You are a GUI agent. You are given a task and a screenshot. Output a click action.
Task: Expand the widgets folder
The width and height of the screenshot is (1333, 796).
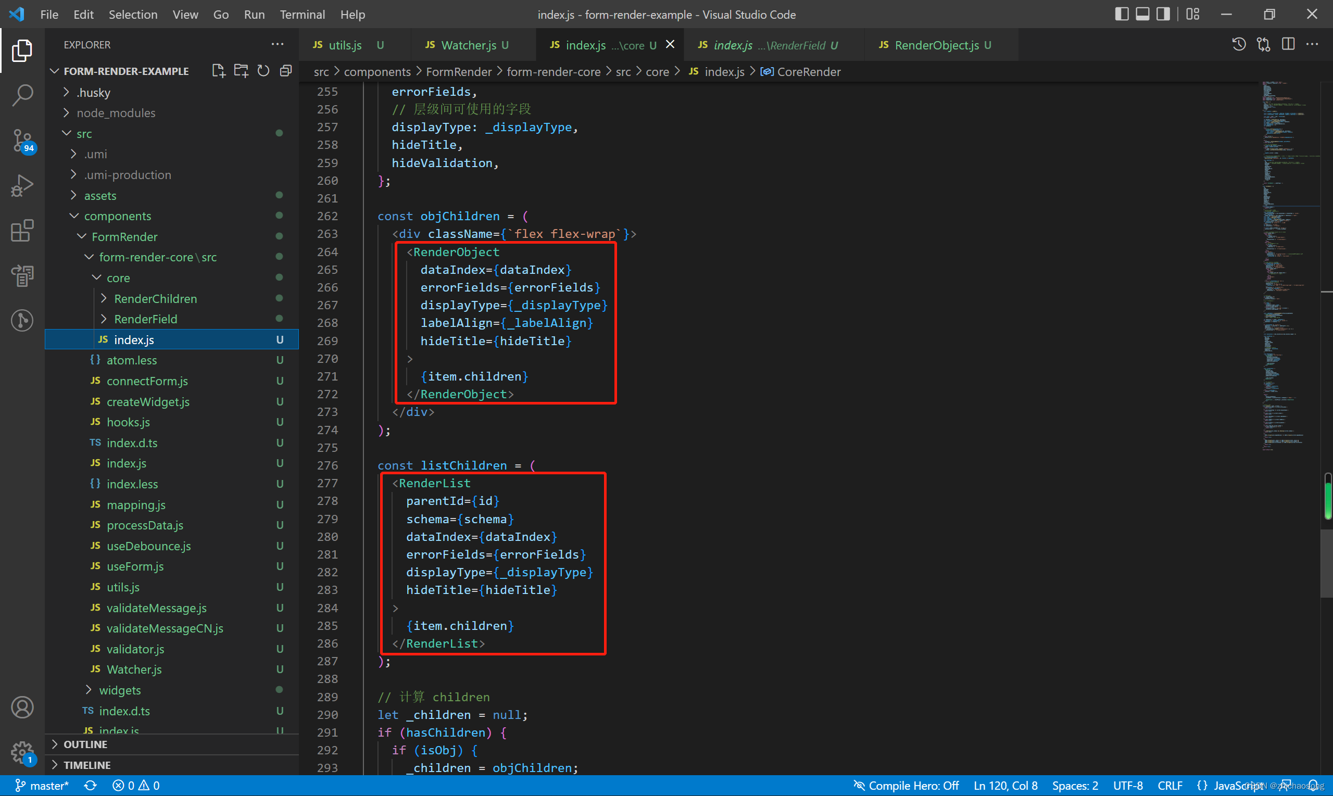tap(172, 690)
